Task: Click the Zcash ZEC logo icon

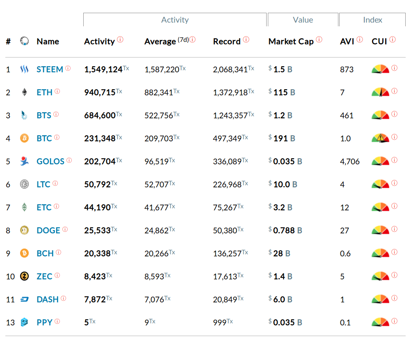Action: 24,276
